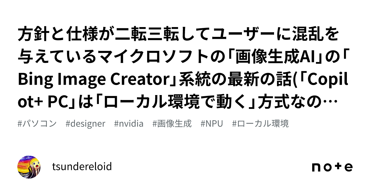Open the #nvidia hashtag
Screen dimensions: 370x193
tap(129, 124)
